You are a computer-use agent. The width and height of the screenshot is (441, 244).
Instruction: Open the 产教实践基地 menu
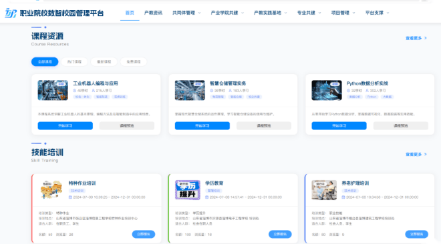coord(267,13)
